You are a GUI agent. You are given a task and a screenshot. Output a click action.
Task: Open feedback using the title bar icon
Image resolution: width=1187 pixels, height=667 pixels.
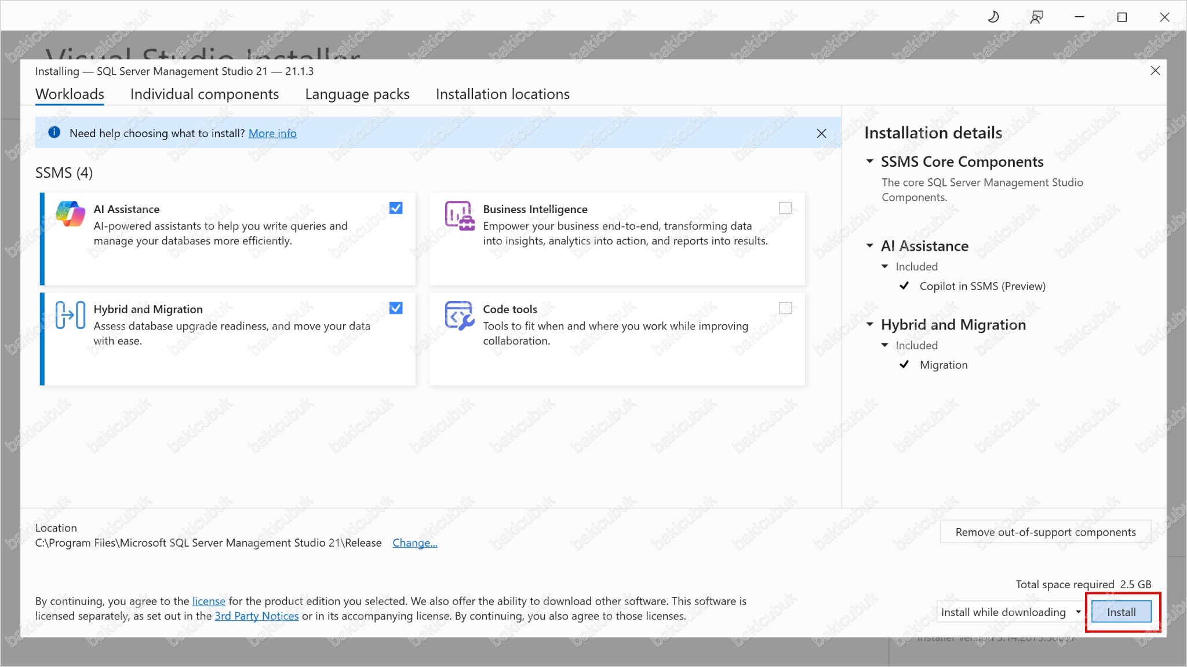click(x=1037, y=16)
